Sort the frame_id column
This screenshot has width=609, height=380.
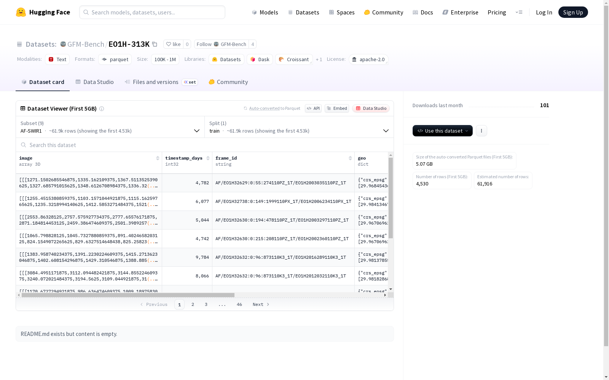pyautogui.click(x=350, y=158)
